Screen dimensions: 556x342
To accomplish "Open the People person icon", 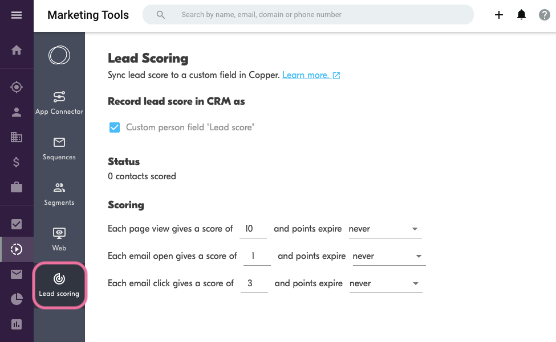I will pos(17,112).
